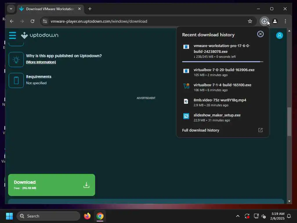Click the Requirements phone icon
This screenshot has width=297, height=223.
pyautogui.click(x=16, y=80)
